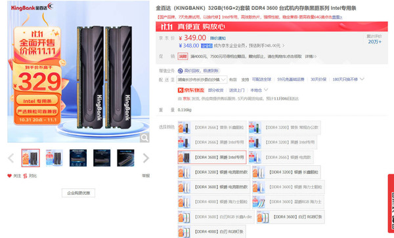Choose variant 【DDR4 3600】银爵 海力士颗粒
Screen dimensions: 394x238
[288, 187]
